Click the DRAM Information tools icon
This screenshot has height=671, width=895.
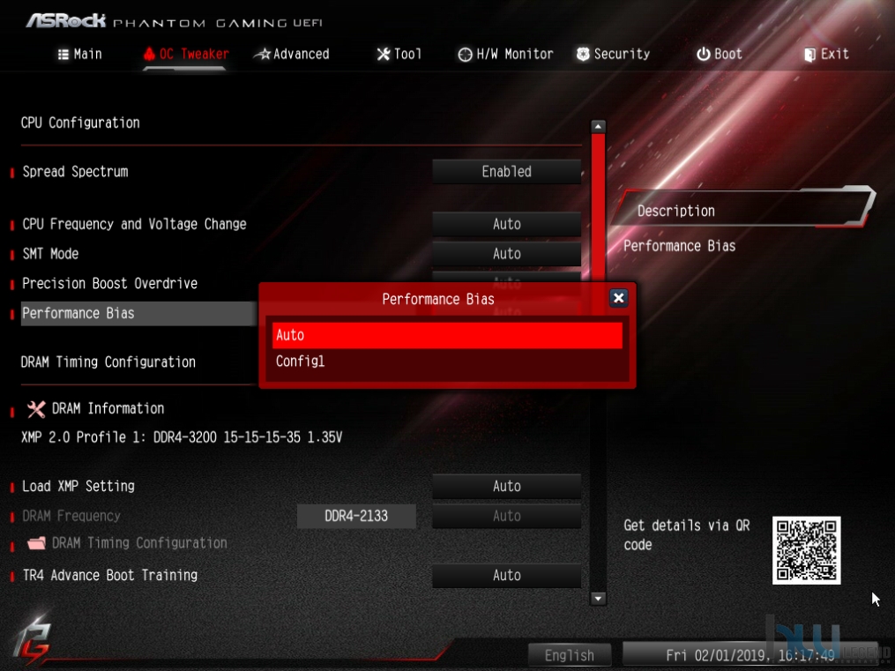click(x=36, y=408)
